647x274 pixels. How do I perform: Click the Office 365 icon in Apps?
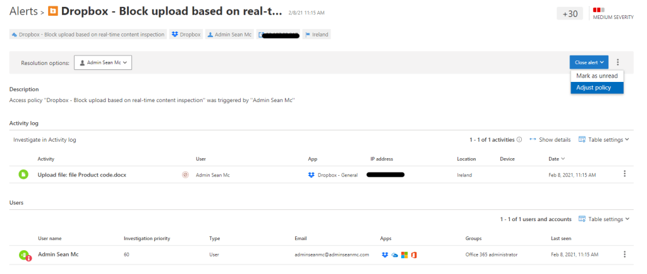(x=414, y=254)
